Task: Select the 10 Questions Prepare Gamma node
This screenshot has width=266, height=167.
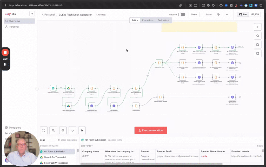Action: [216, 47]
